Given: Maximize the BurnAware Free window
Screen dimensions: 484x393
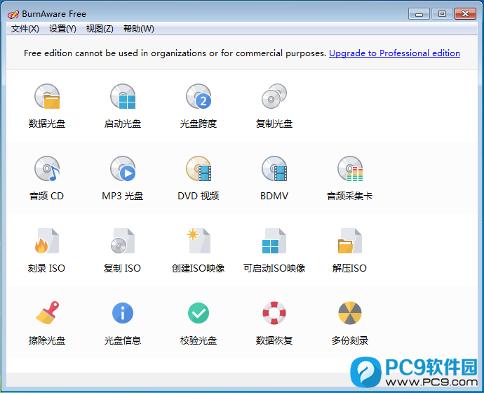Looking at the screenshot, I should (442, 14).
